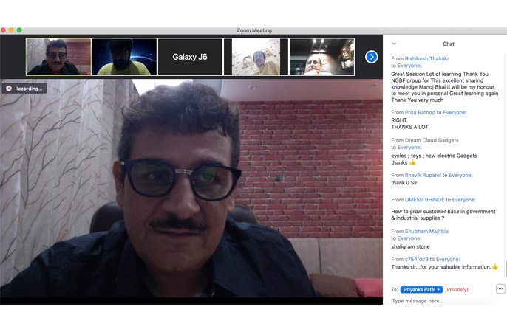Open the Priyanka Patel recipient dropdown
Viewport: 507px width, 332px height.
421,290
